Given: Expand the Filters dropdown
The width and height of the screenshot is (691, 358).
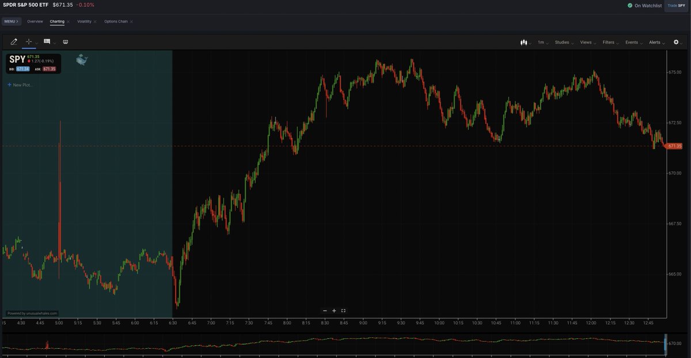Looking at the screenshot, I should 610,42.
